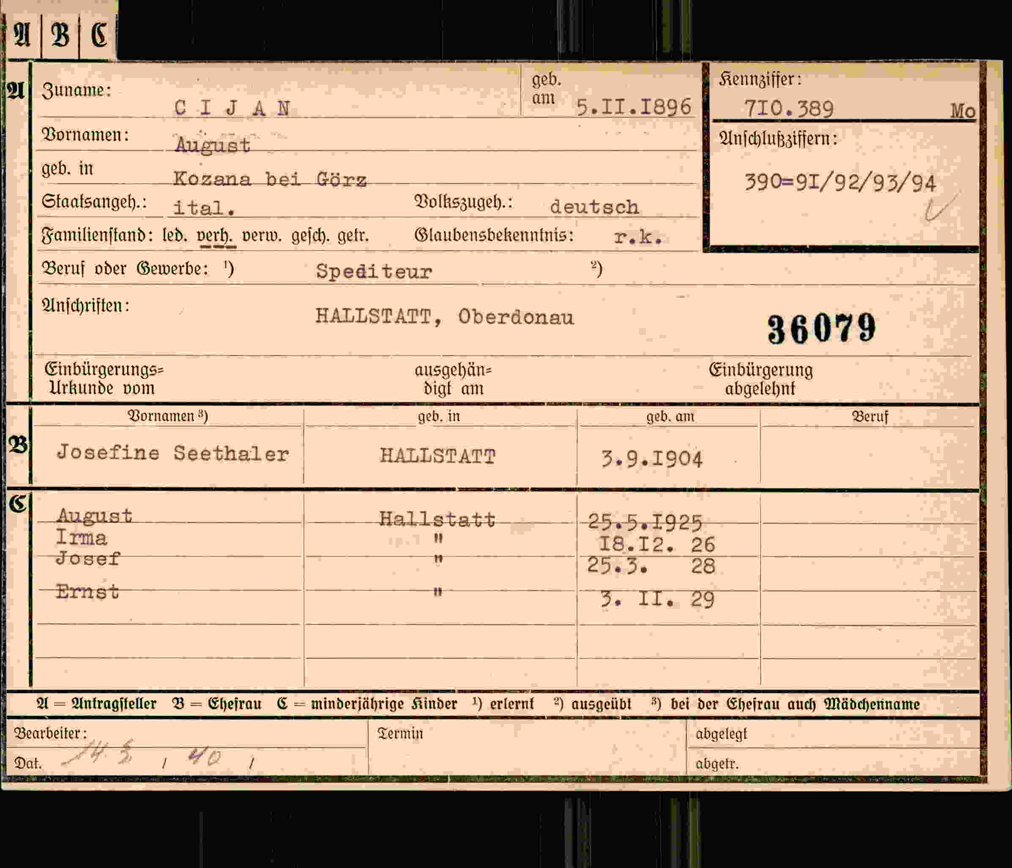Click the "Glaubensbekenntnis:" label
Screen dimensions: 1012x868
(494, 236)
